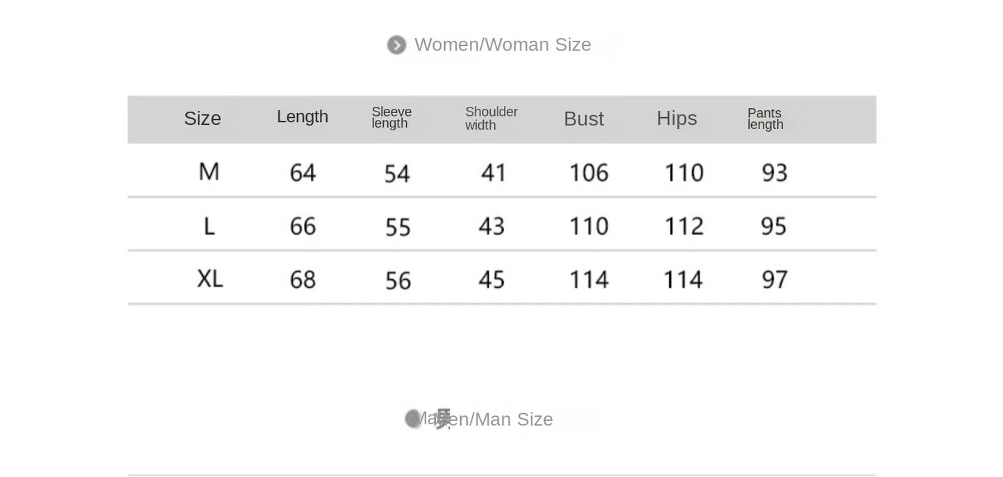Viewport: 1003px width, 477px height.
Task: Click the Sleeve length column header
Action: pos(391,117)
